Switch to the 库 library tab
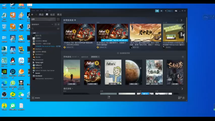215x121 pixels. click(47, 15)
